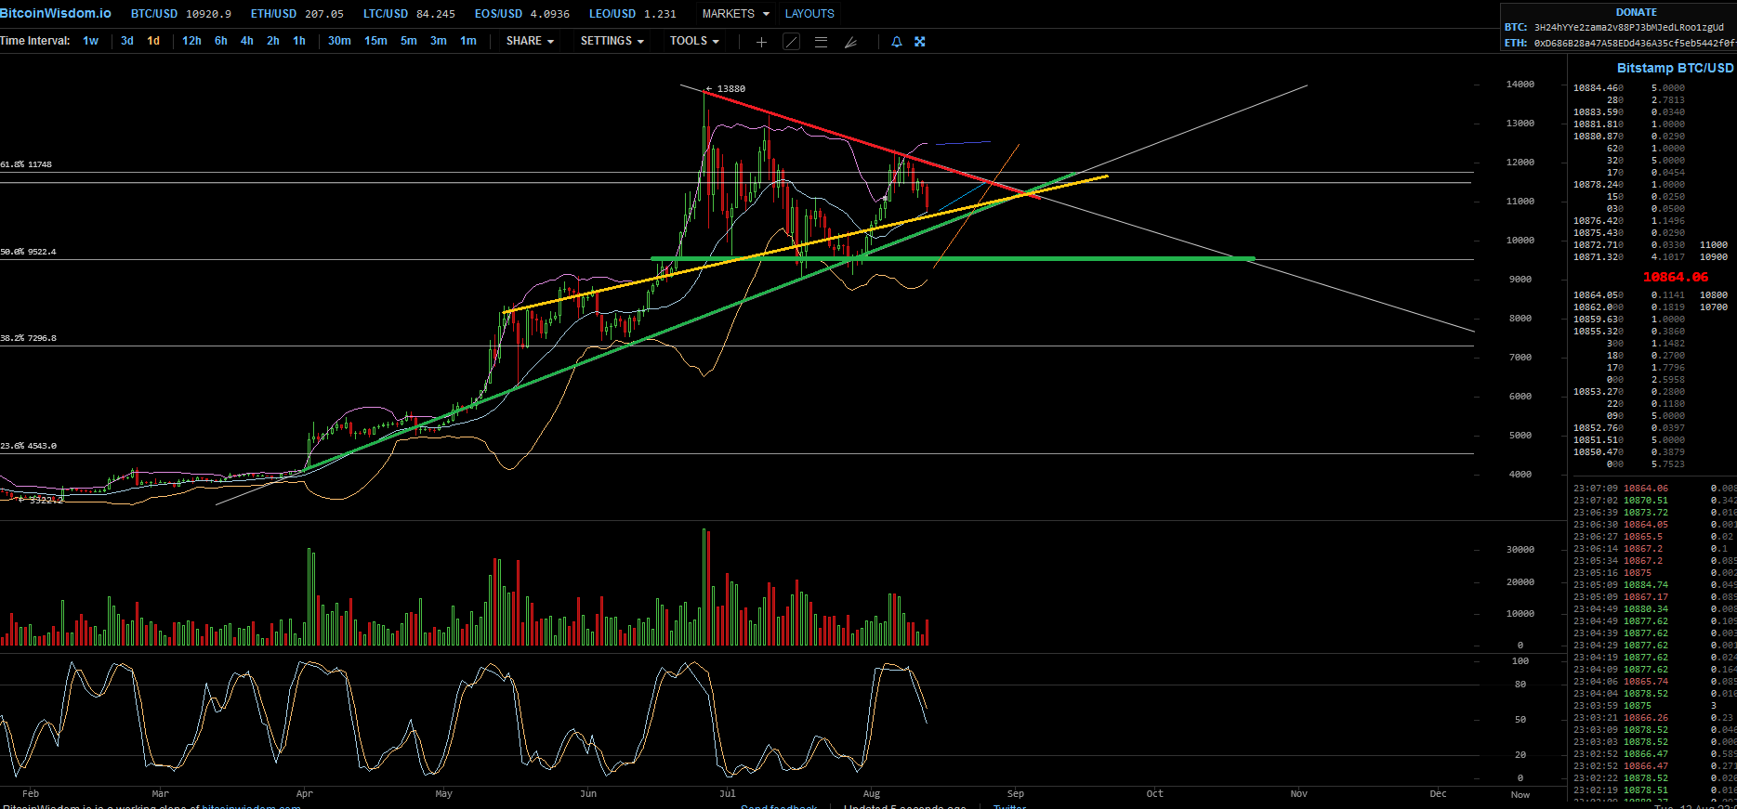Open the MARKETS dropdown
1737x809 pixels.
click(x=736, y=14)
